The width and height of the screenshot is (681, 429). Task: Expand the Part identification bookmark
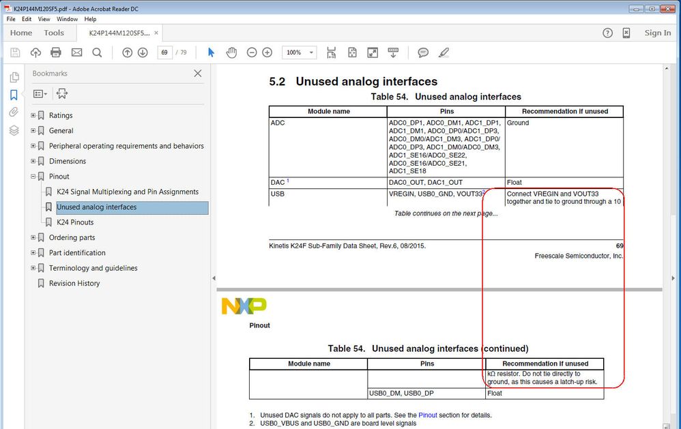pyautogui.click(x=33, y=253)
